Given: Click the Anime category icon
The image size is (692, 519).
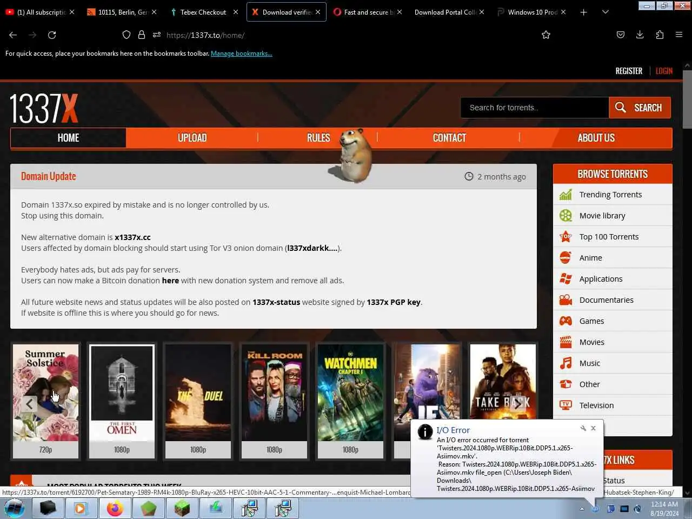Looking at the screenshot, I should (565, 258).
